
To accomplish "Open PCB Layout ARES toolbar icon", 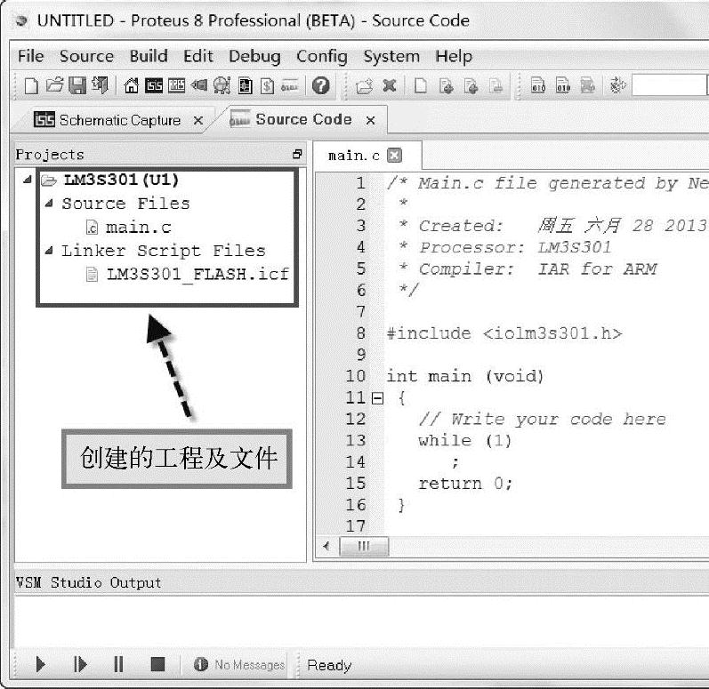I will tap(176, 85).
